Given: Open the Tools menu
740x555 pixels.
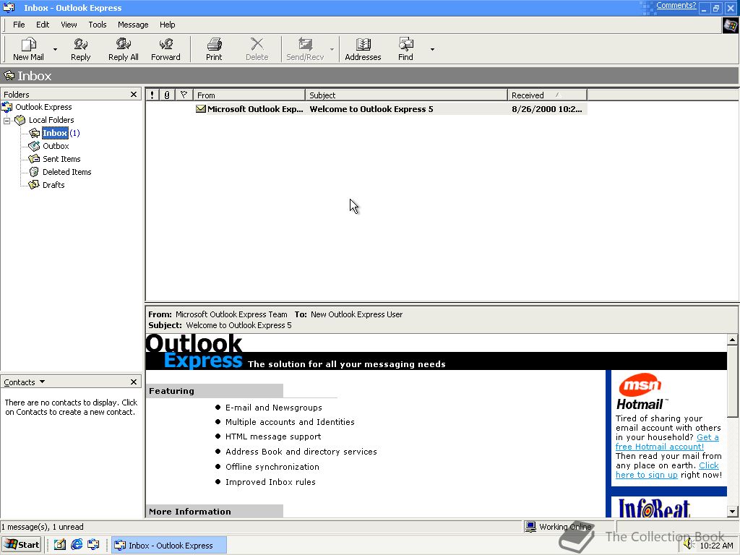Looking at the screenshot, I should pyautogui.click(x=98, y=25).
